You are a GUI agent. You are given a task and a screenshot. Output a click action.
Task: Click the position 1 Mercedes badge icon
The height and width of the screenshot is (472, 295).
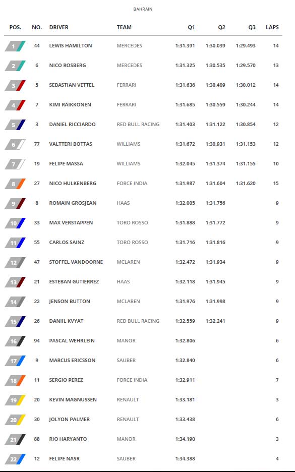[x=15, y=46]
